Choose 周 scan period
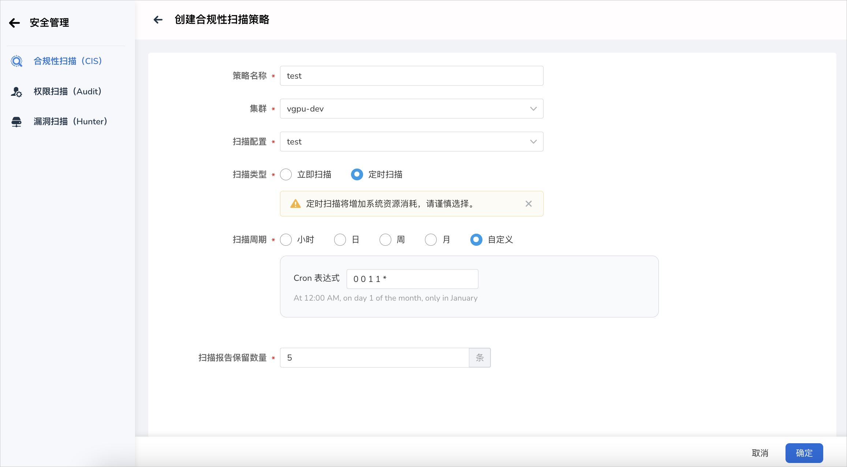This screenshot has height=467, width=847. click(385, 240)
